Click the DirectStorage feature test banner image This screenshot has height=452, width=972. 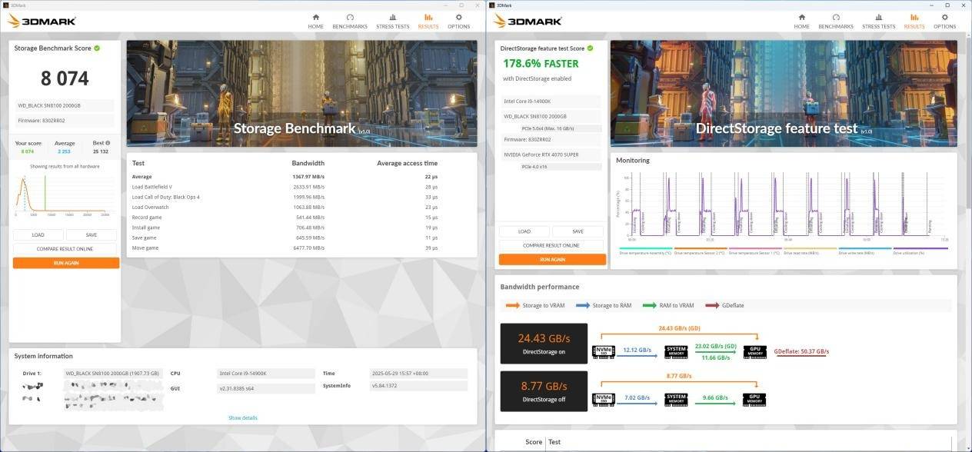pyautogui.click(x=783, y=93)
